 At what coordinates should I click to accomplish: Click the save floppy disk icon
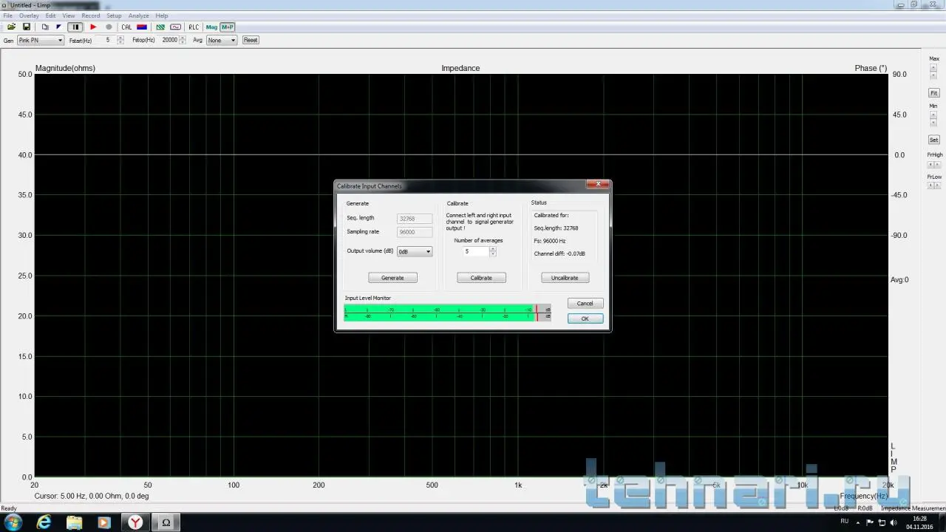coord(27,27)
